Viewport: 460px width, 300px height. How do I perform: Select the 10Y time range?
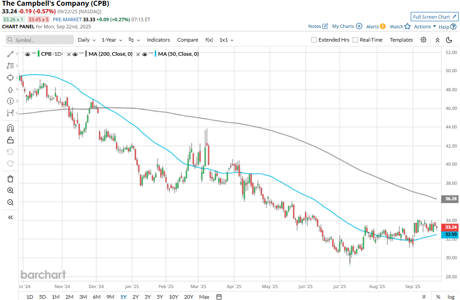coord(174,297)
